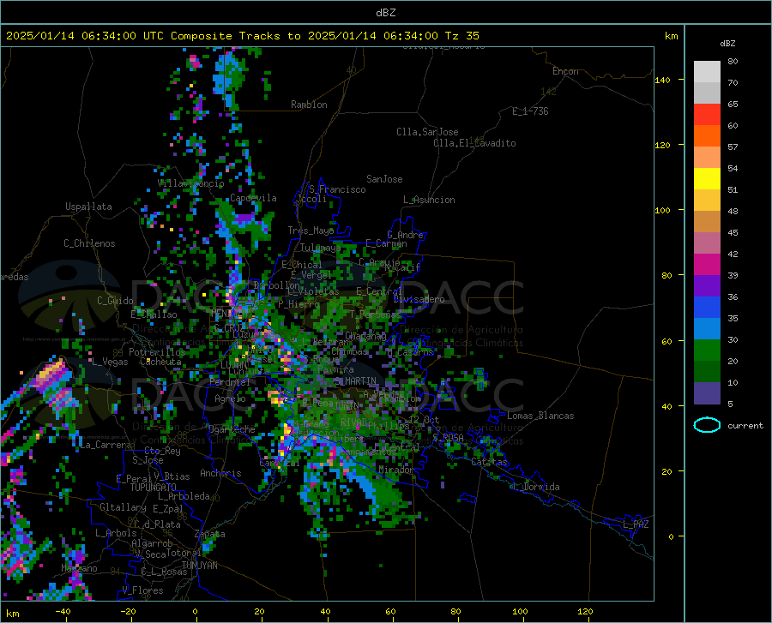The image size is (772, 623).
Task: Click the Lomas_Blancas place label
Action: tap(540, 416)
